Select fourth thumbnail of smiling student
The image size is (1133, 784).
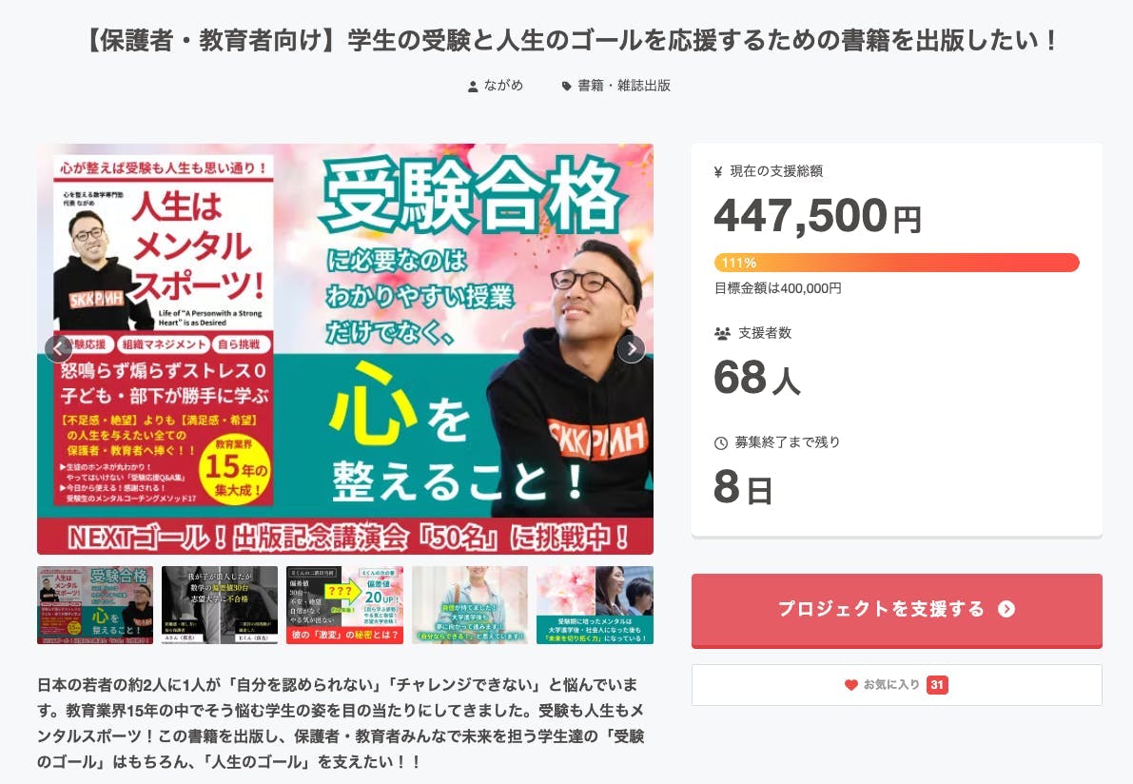click(470, 605)
